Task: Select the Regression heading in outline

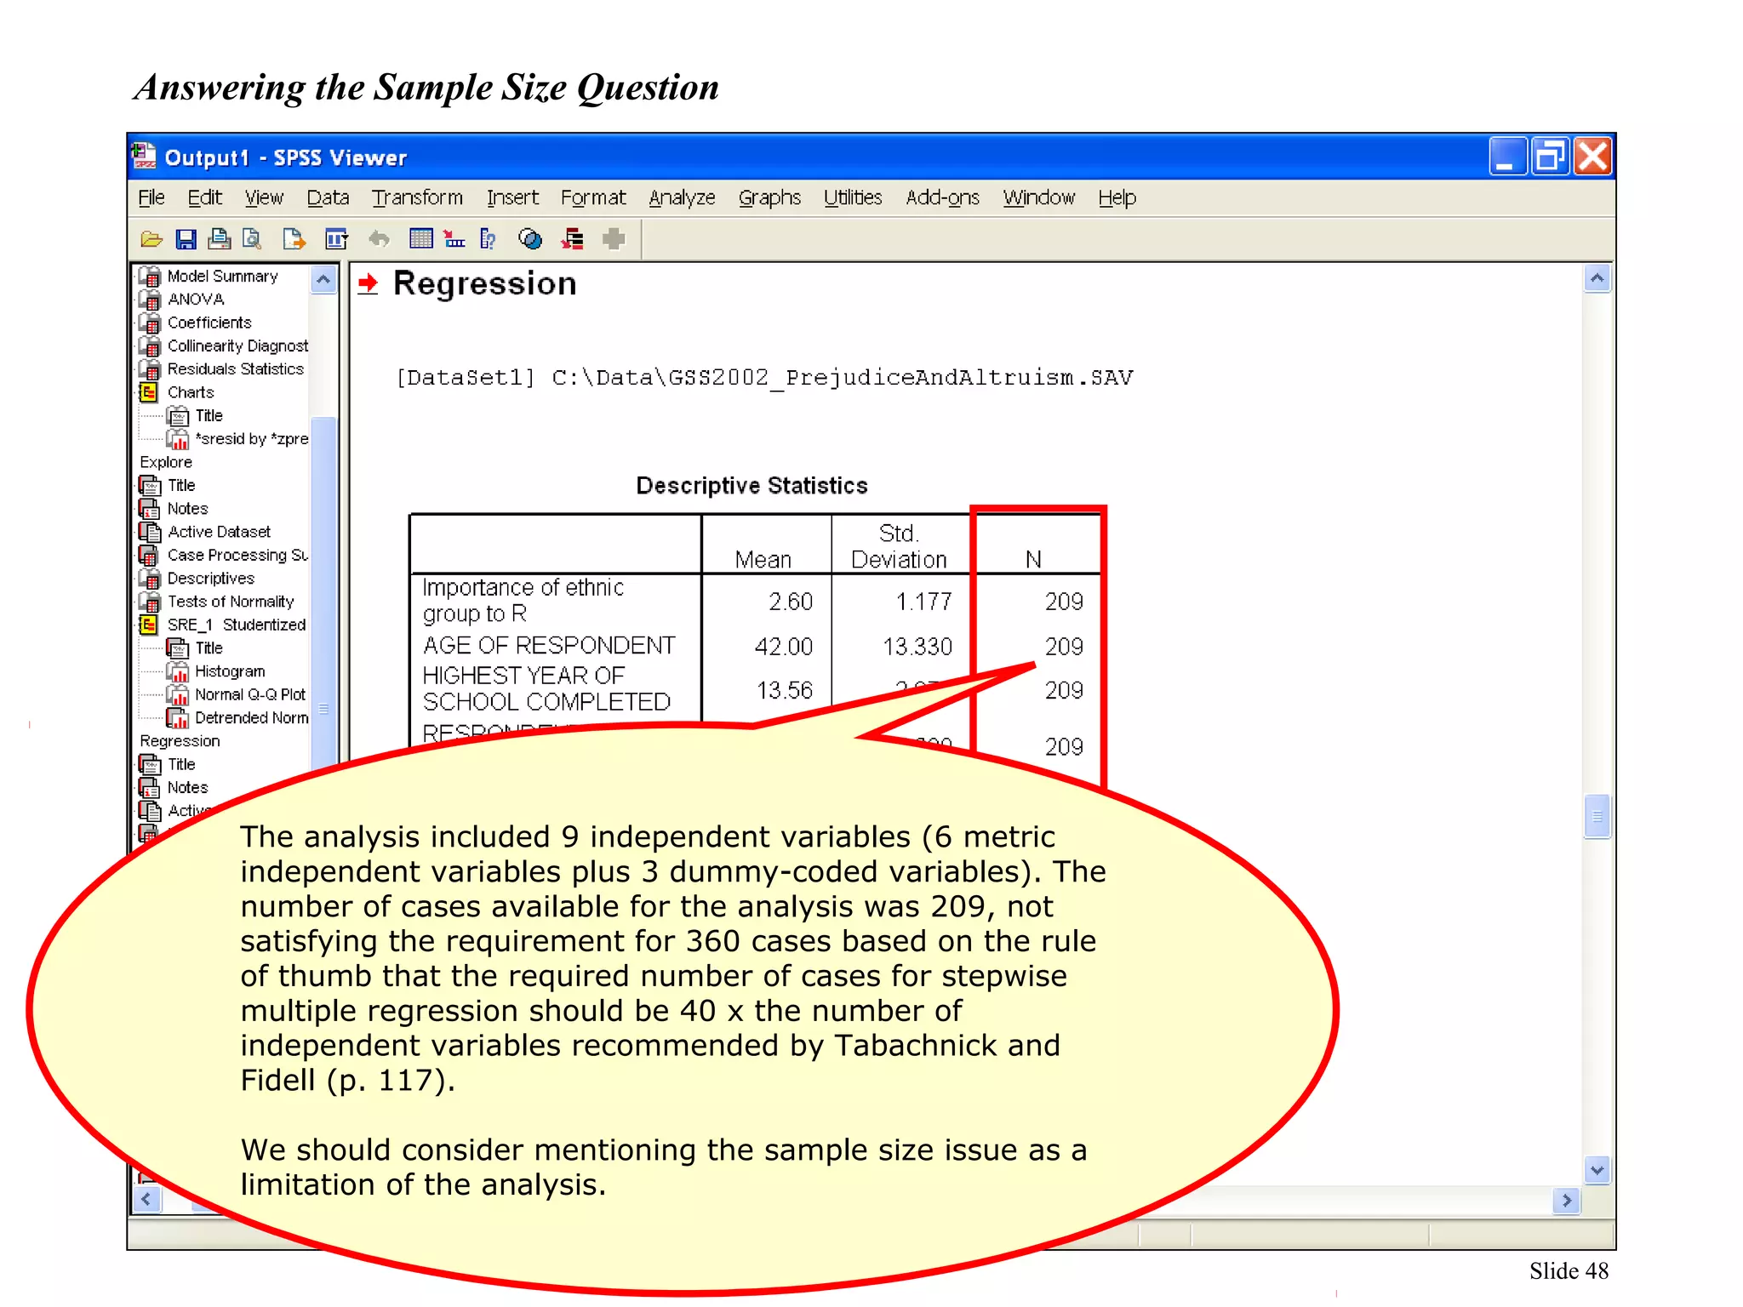Action: [x=180, y=741]
